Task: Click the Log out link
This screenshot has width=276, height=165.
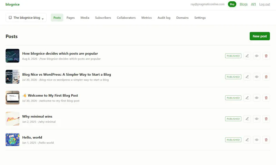Action: coord(264,4)
